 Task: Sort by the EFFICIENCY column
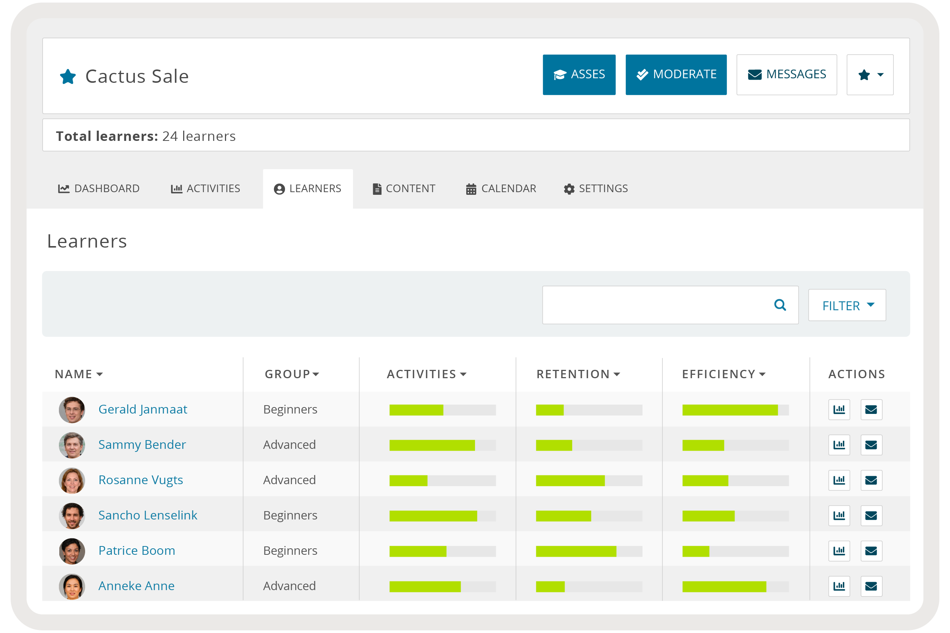pyautogui.click(x=724, y=374)
